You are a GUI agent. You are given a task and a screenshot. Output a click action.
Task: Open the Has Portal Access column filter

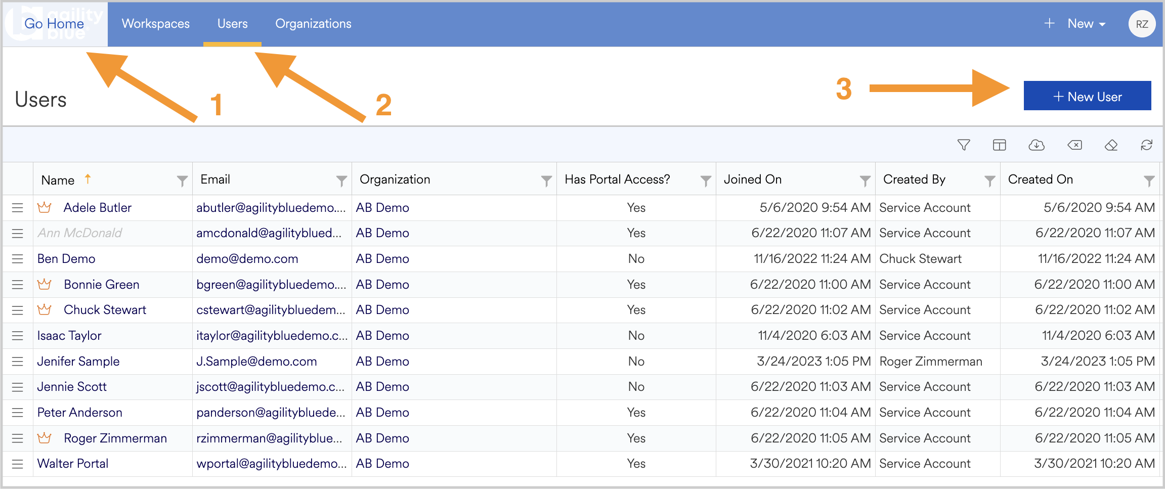click(x=706, y=181)
